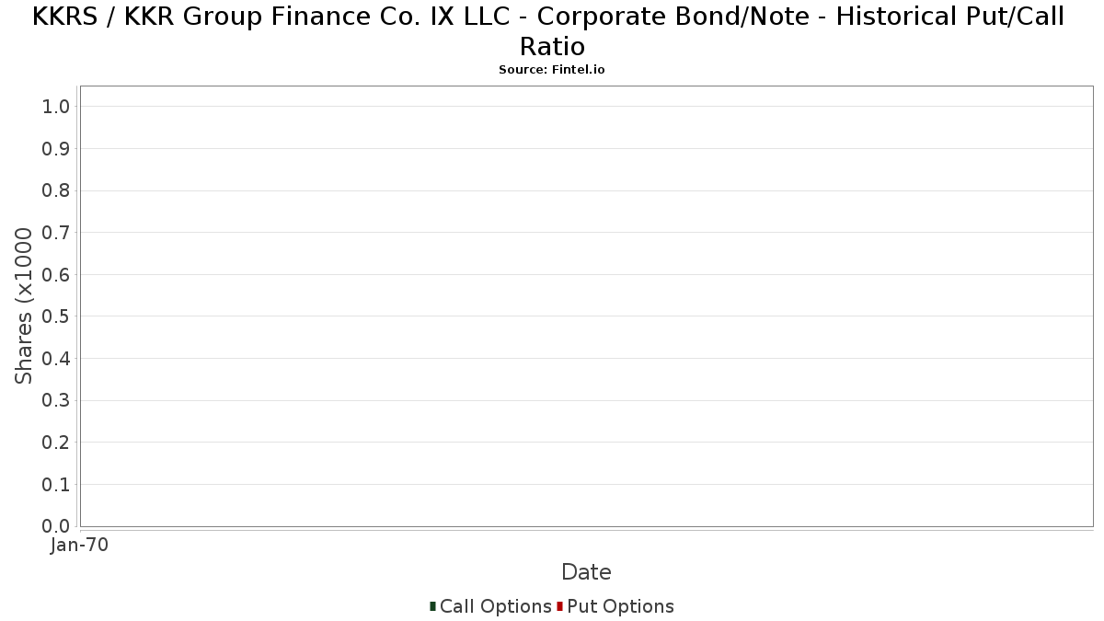
Task: Click the Put Options legend label
Action: tap(620, 606)
